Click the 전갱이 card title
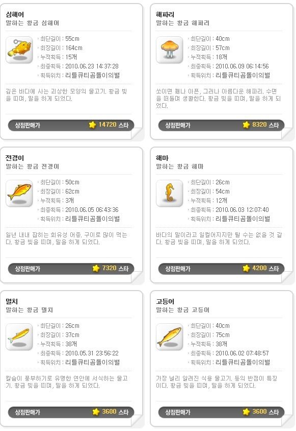296x431 pixels. click(x=15, y=158)
